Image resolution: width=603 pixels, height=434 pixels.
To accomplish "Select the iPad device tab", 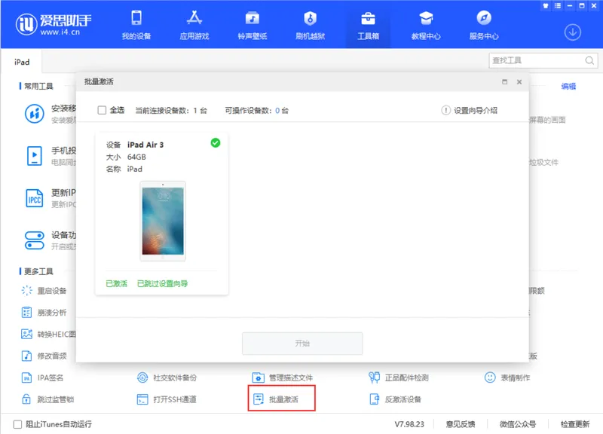I will click(x=22, y=62).
